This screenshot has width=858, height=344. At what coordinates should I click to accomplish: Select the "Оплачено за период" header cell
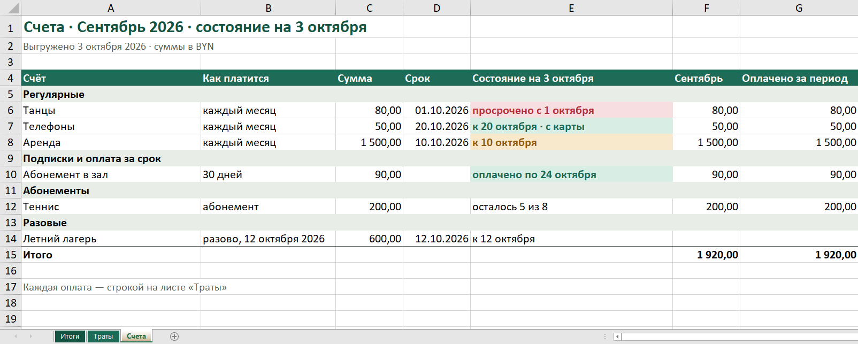tap(799, 78)
